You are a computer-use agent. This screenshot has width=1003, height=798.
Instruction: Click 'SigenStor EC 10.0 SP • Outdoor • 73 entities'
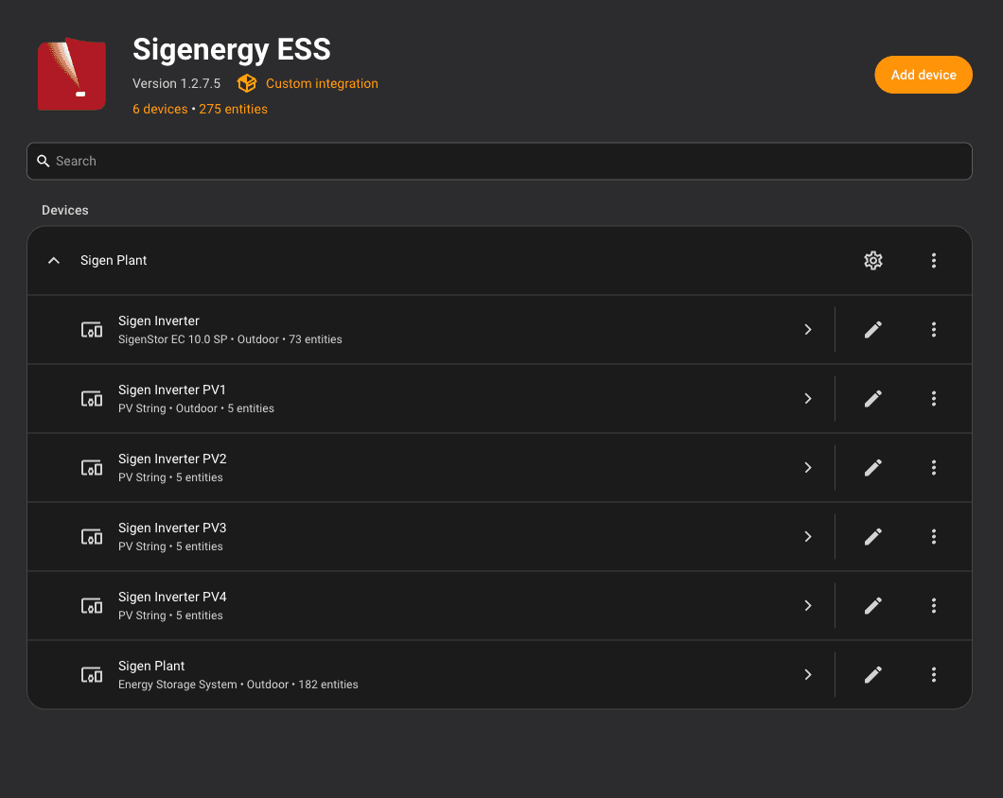pyautogui.click(x=230, y=338)
